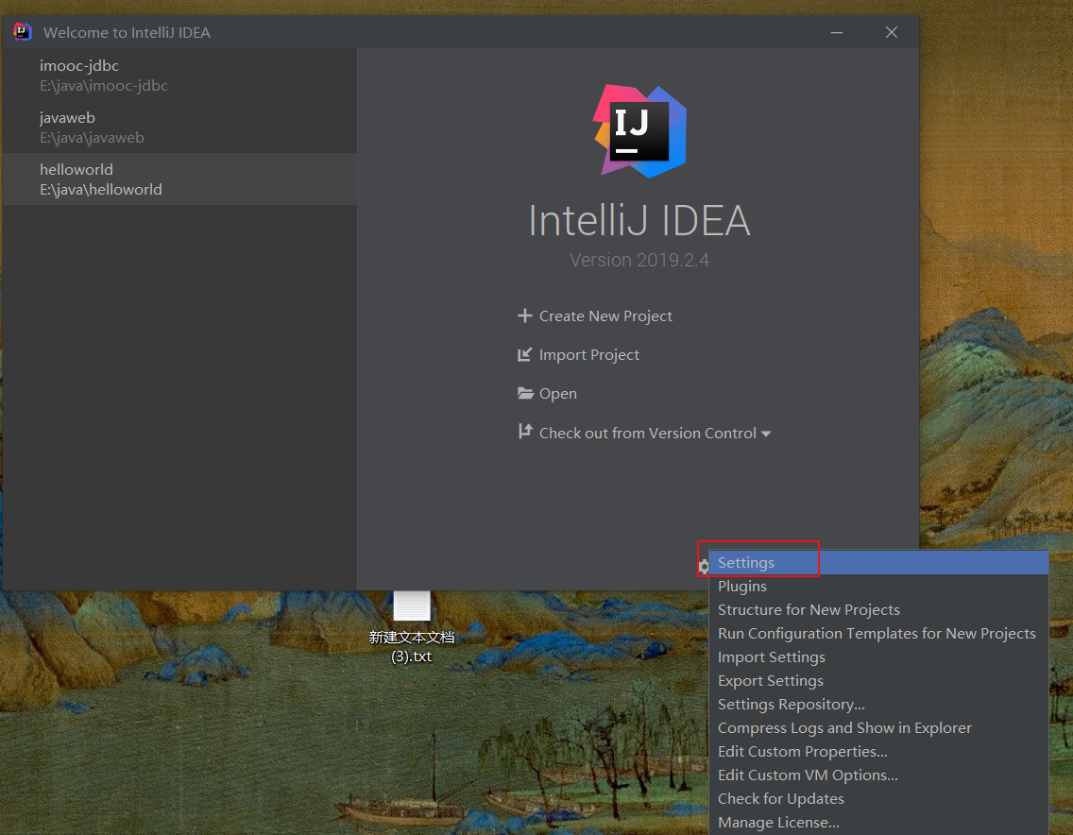Click the E:\java\javaweb path text

tap(92, 138)
